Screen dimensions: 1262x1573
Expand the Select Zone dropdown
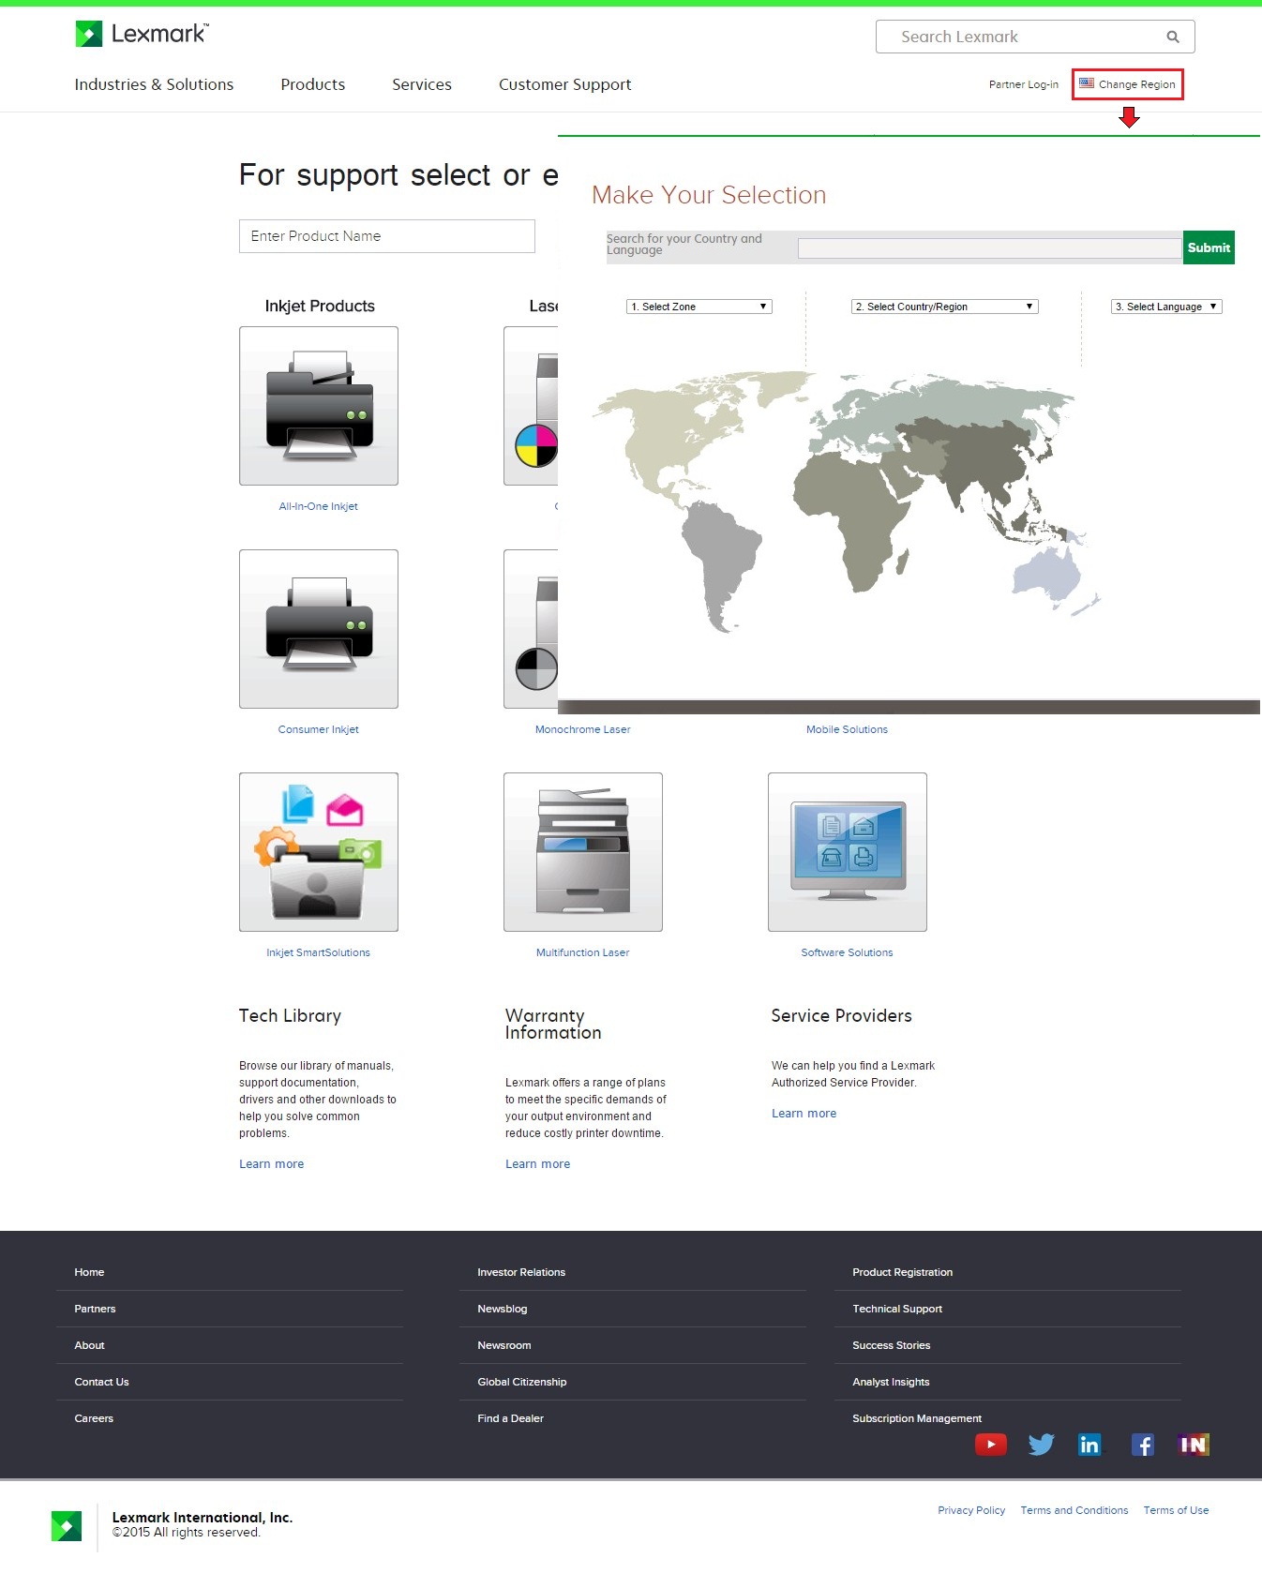point(699,307)
